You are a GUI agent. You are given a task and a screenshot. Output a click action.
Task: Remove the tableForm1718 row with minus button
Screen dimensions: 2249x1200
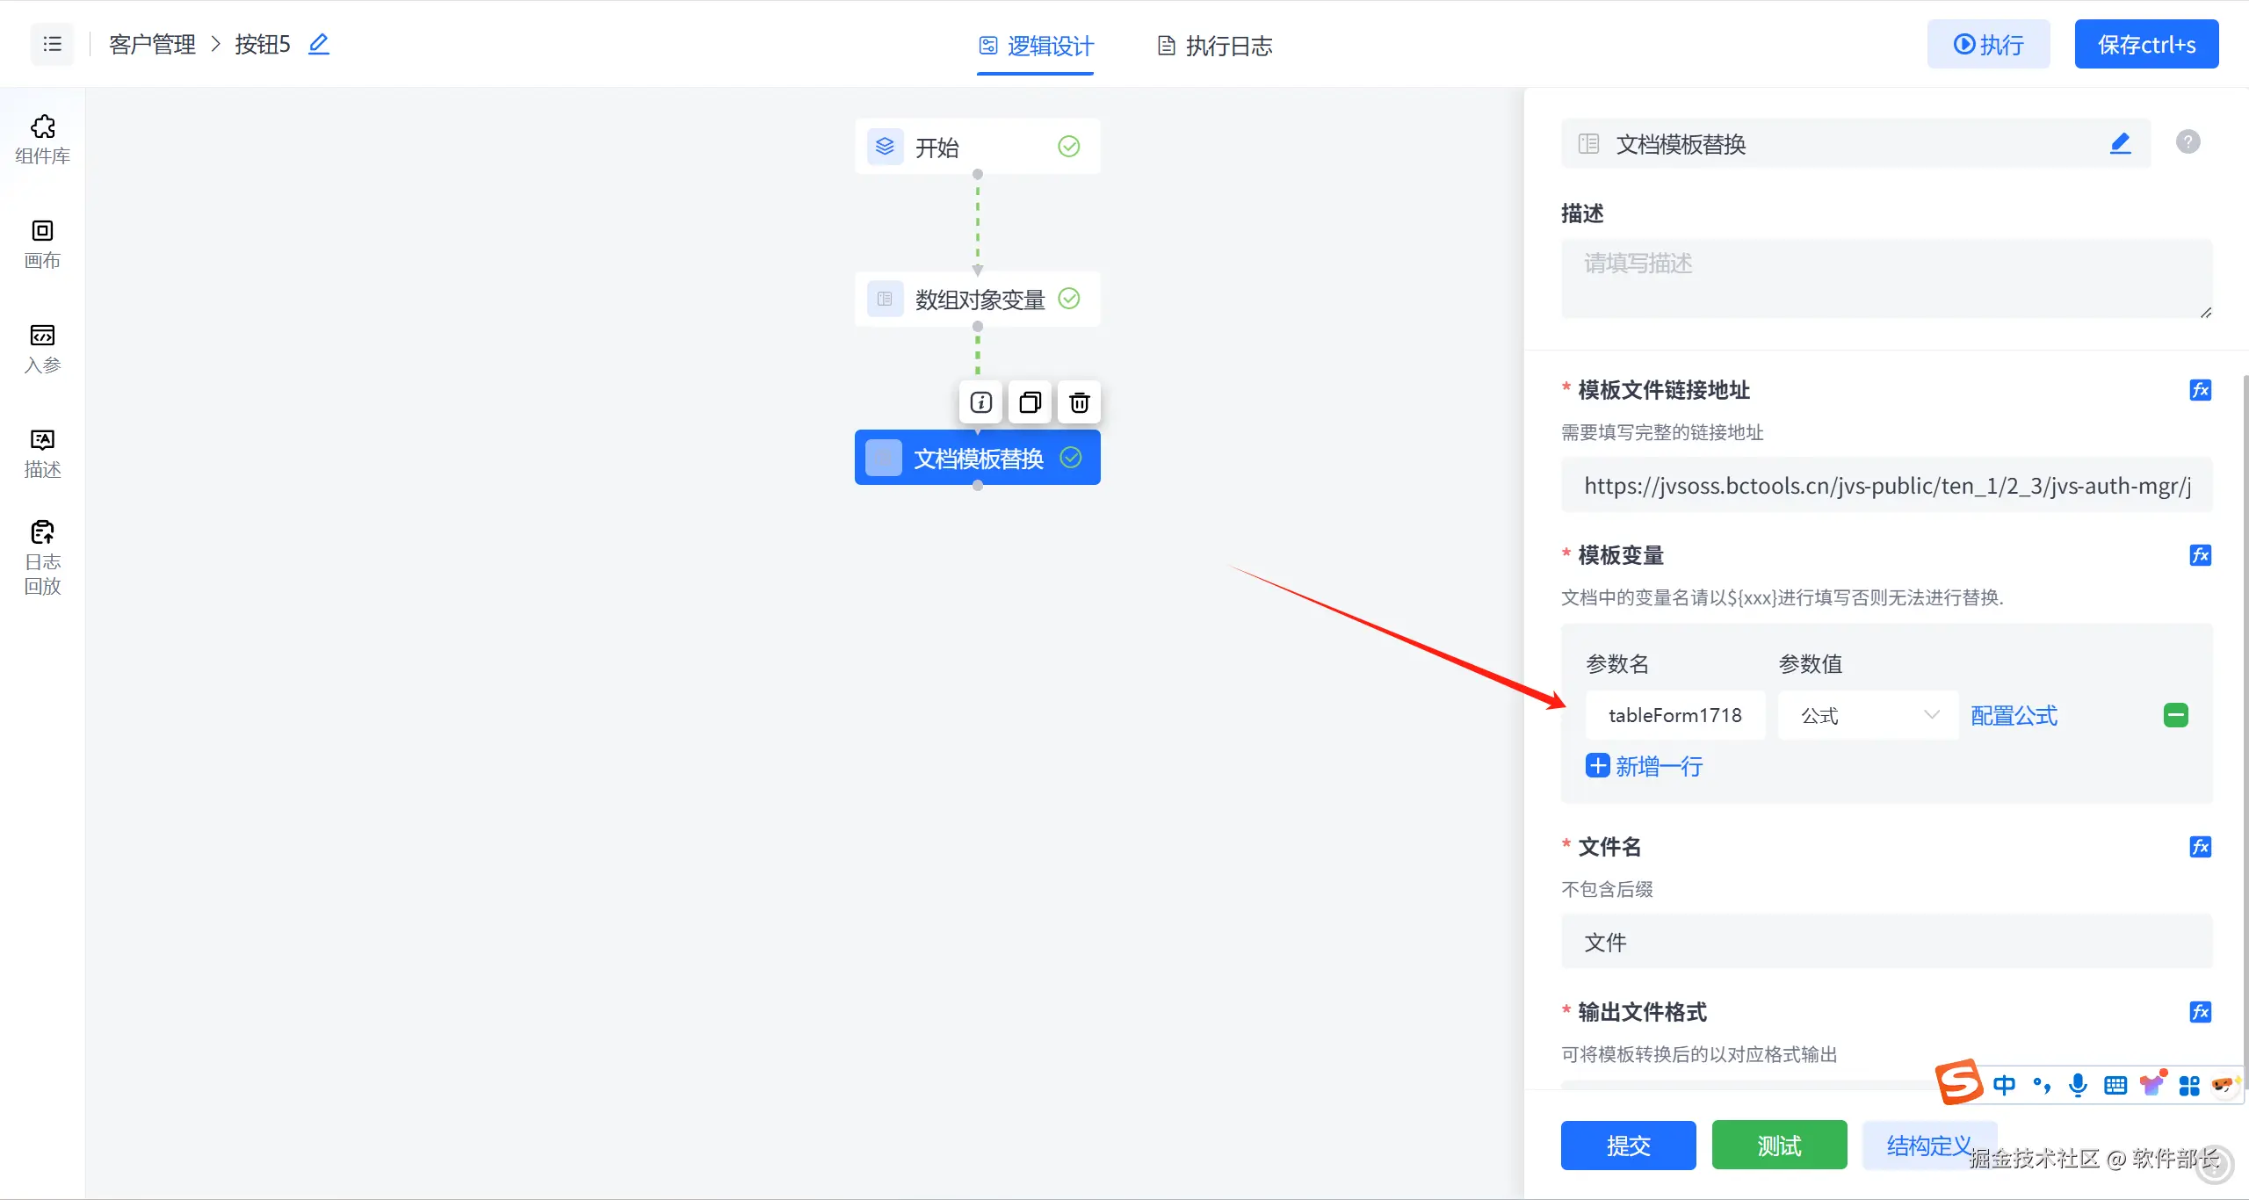[2175, 715]
